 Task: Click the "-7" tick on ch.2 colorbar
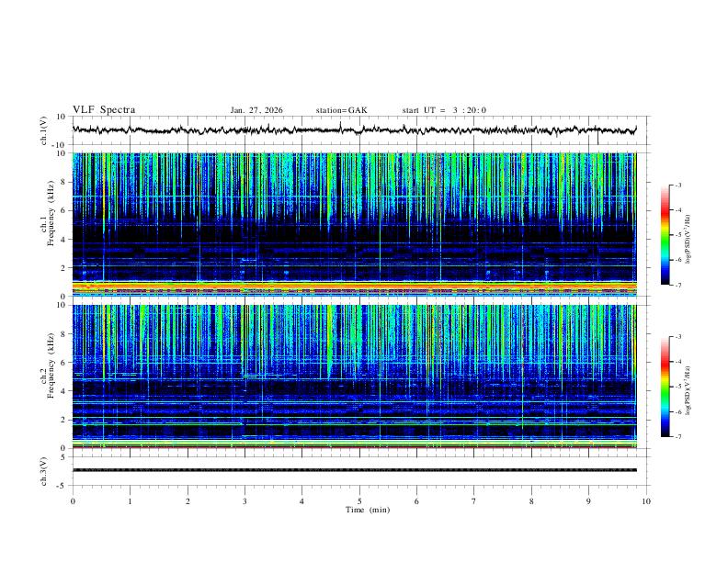[677, 437]
